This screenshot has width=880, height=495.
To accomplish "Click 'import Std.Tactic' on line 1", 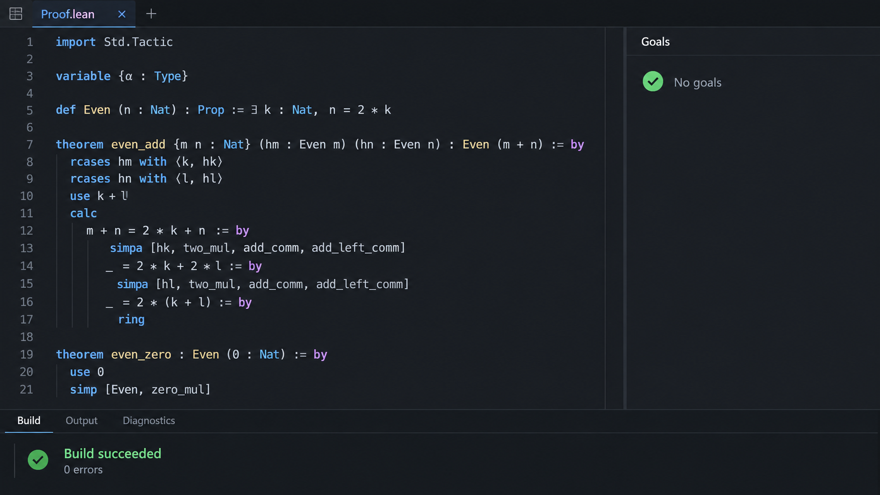I will pos(114,42).
